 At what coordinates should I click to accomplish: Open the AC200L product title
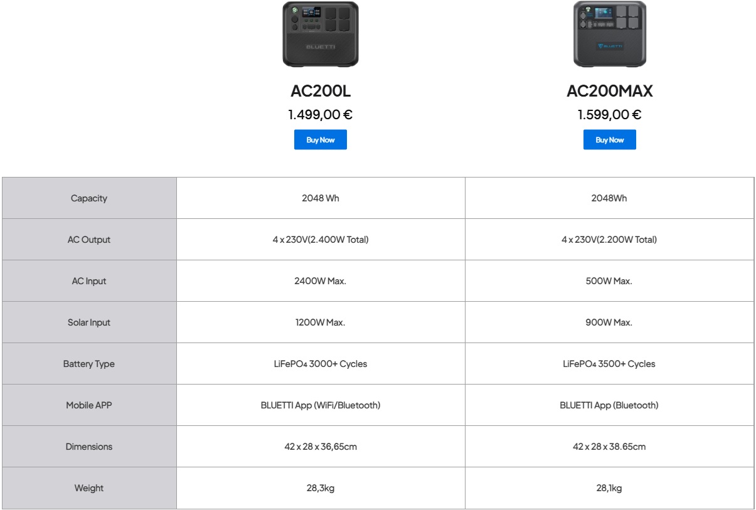click(x=321, y=91)
